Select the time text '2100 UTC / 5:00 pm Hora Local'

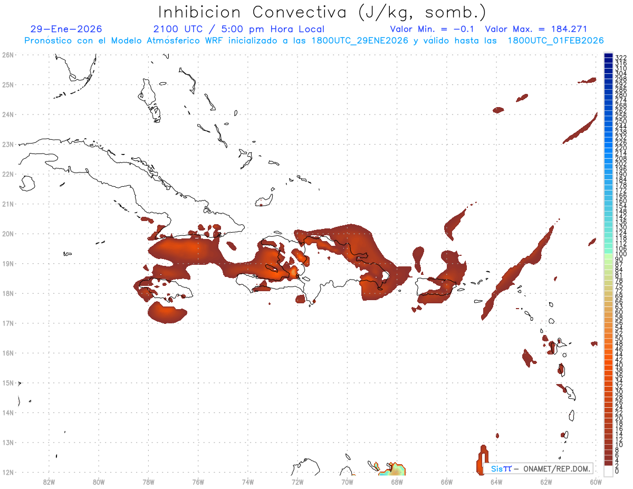(239, 29)
